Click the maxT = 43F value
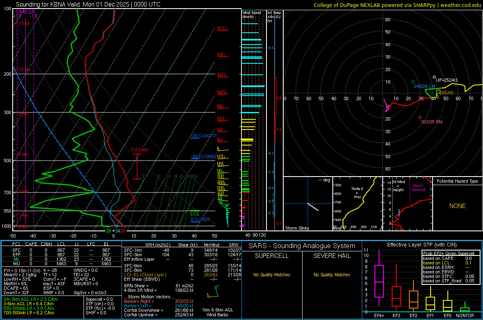Viewport: 483px width, 320px height. pos(54,284)
